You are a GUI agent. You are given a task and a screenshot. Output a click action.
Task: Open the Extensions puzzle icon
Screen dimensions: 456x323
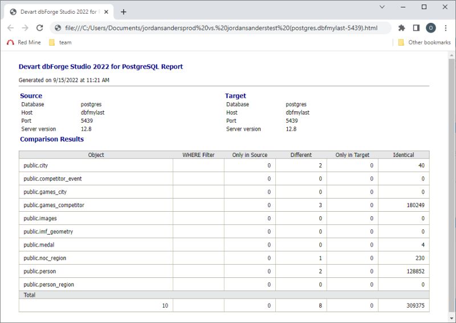coord(402,28)
